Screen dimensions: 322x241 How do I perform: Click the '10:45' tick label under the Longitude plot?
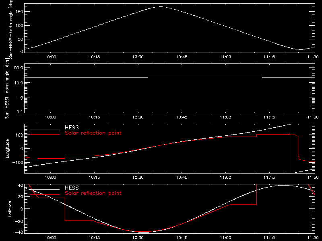[x=182, y=178]
